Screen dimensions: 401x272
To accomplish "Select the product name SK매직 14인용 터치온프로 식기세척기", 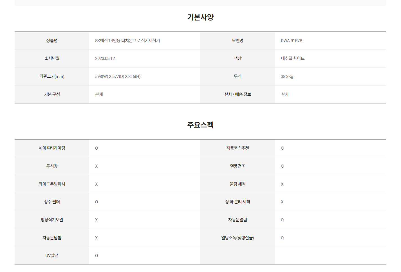I will click(x=127, y=41).
